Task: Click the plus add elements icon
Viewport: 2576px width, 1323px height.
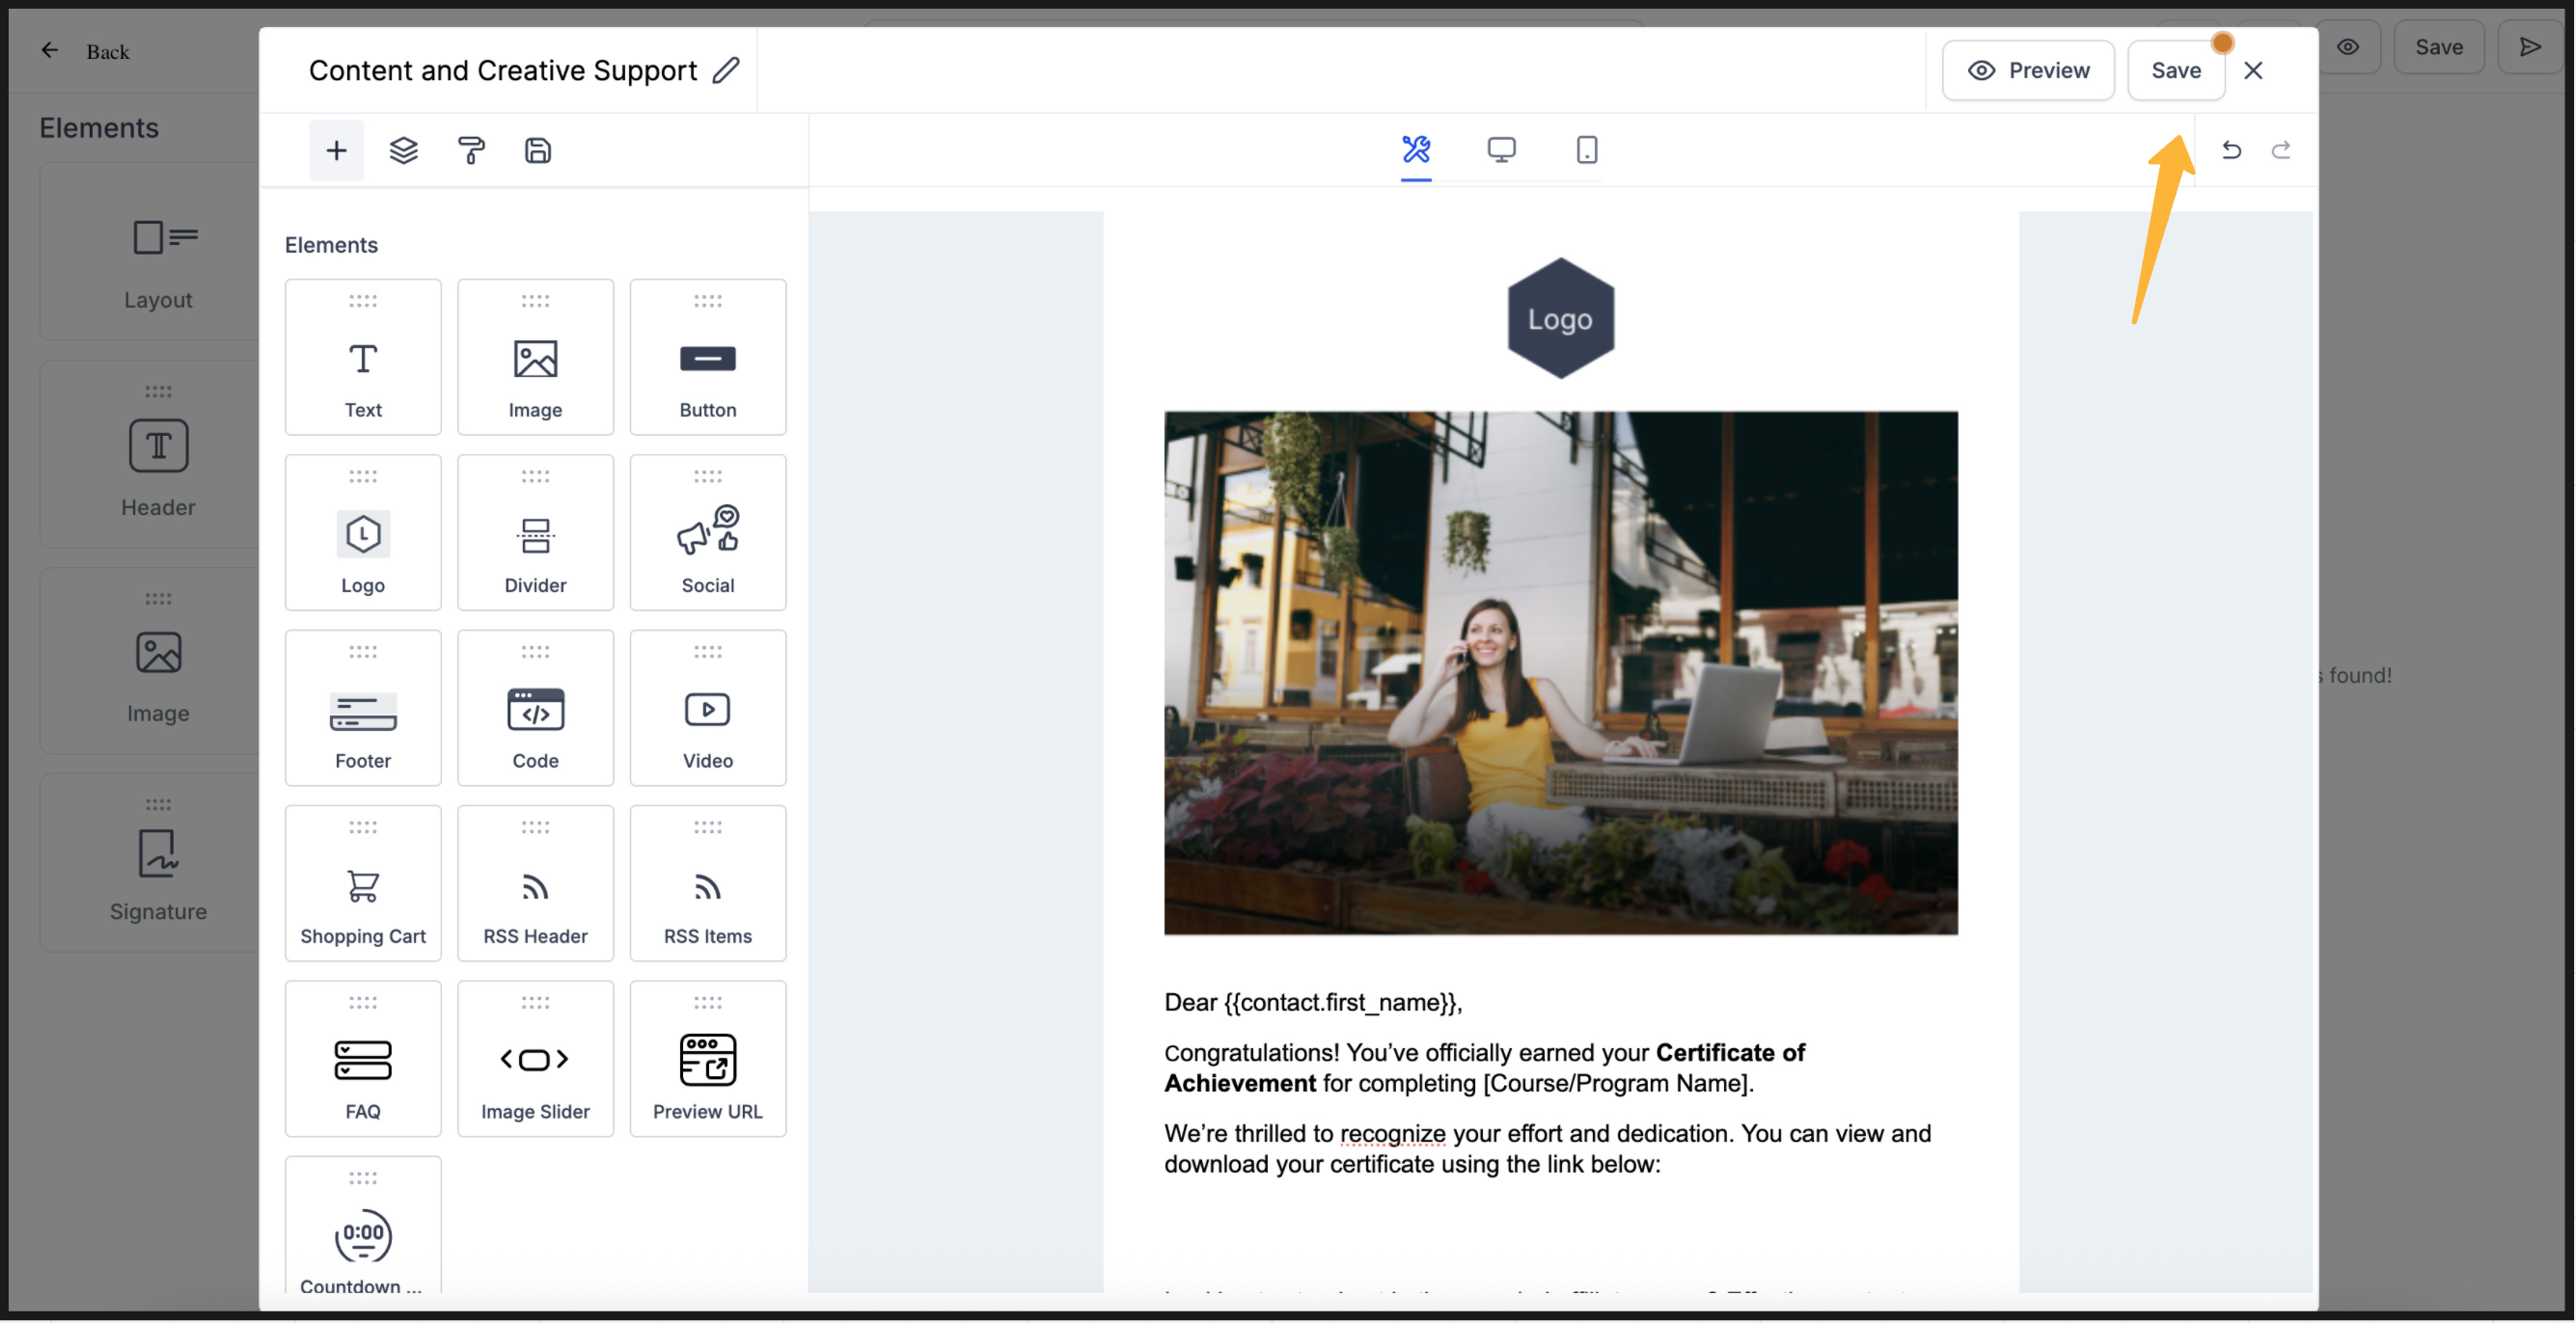Action: [x=336, y=150]
